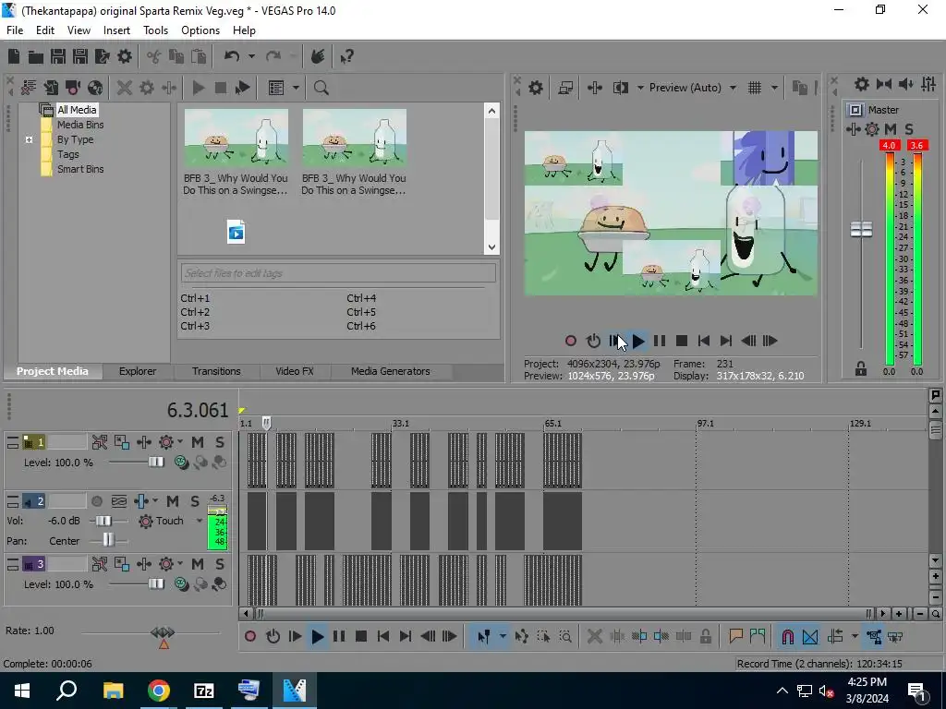The height and width of the screenshot is (709, 946).
Task: Open auto ripple mode dropdown arrow
Action: pos(855,636)
